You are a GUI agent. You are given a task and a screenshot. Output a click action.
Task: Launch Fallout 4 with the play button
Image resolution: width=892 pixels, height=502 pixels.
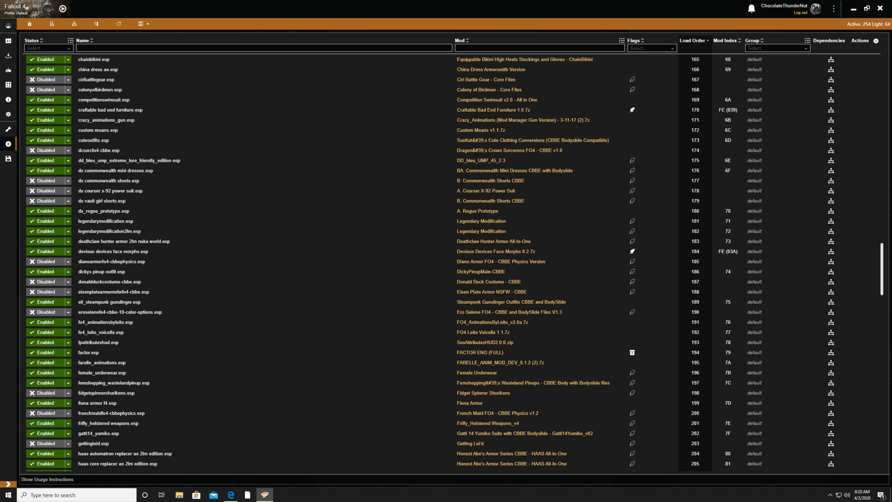tap(63, 8)
